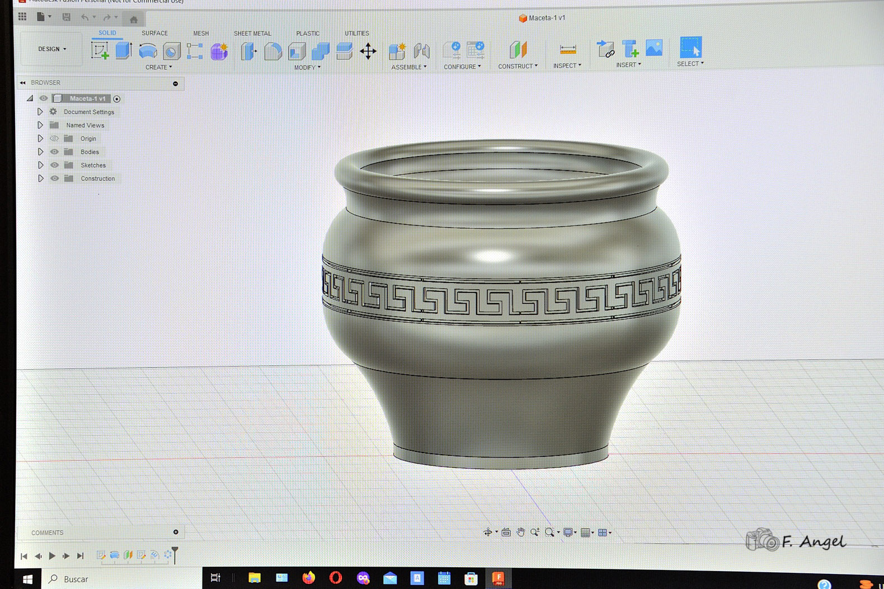Switch to the SHEET METAL tab

(252, 34)
